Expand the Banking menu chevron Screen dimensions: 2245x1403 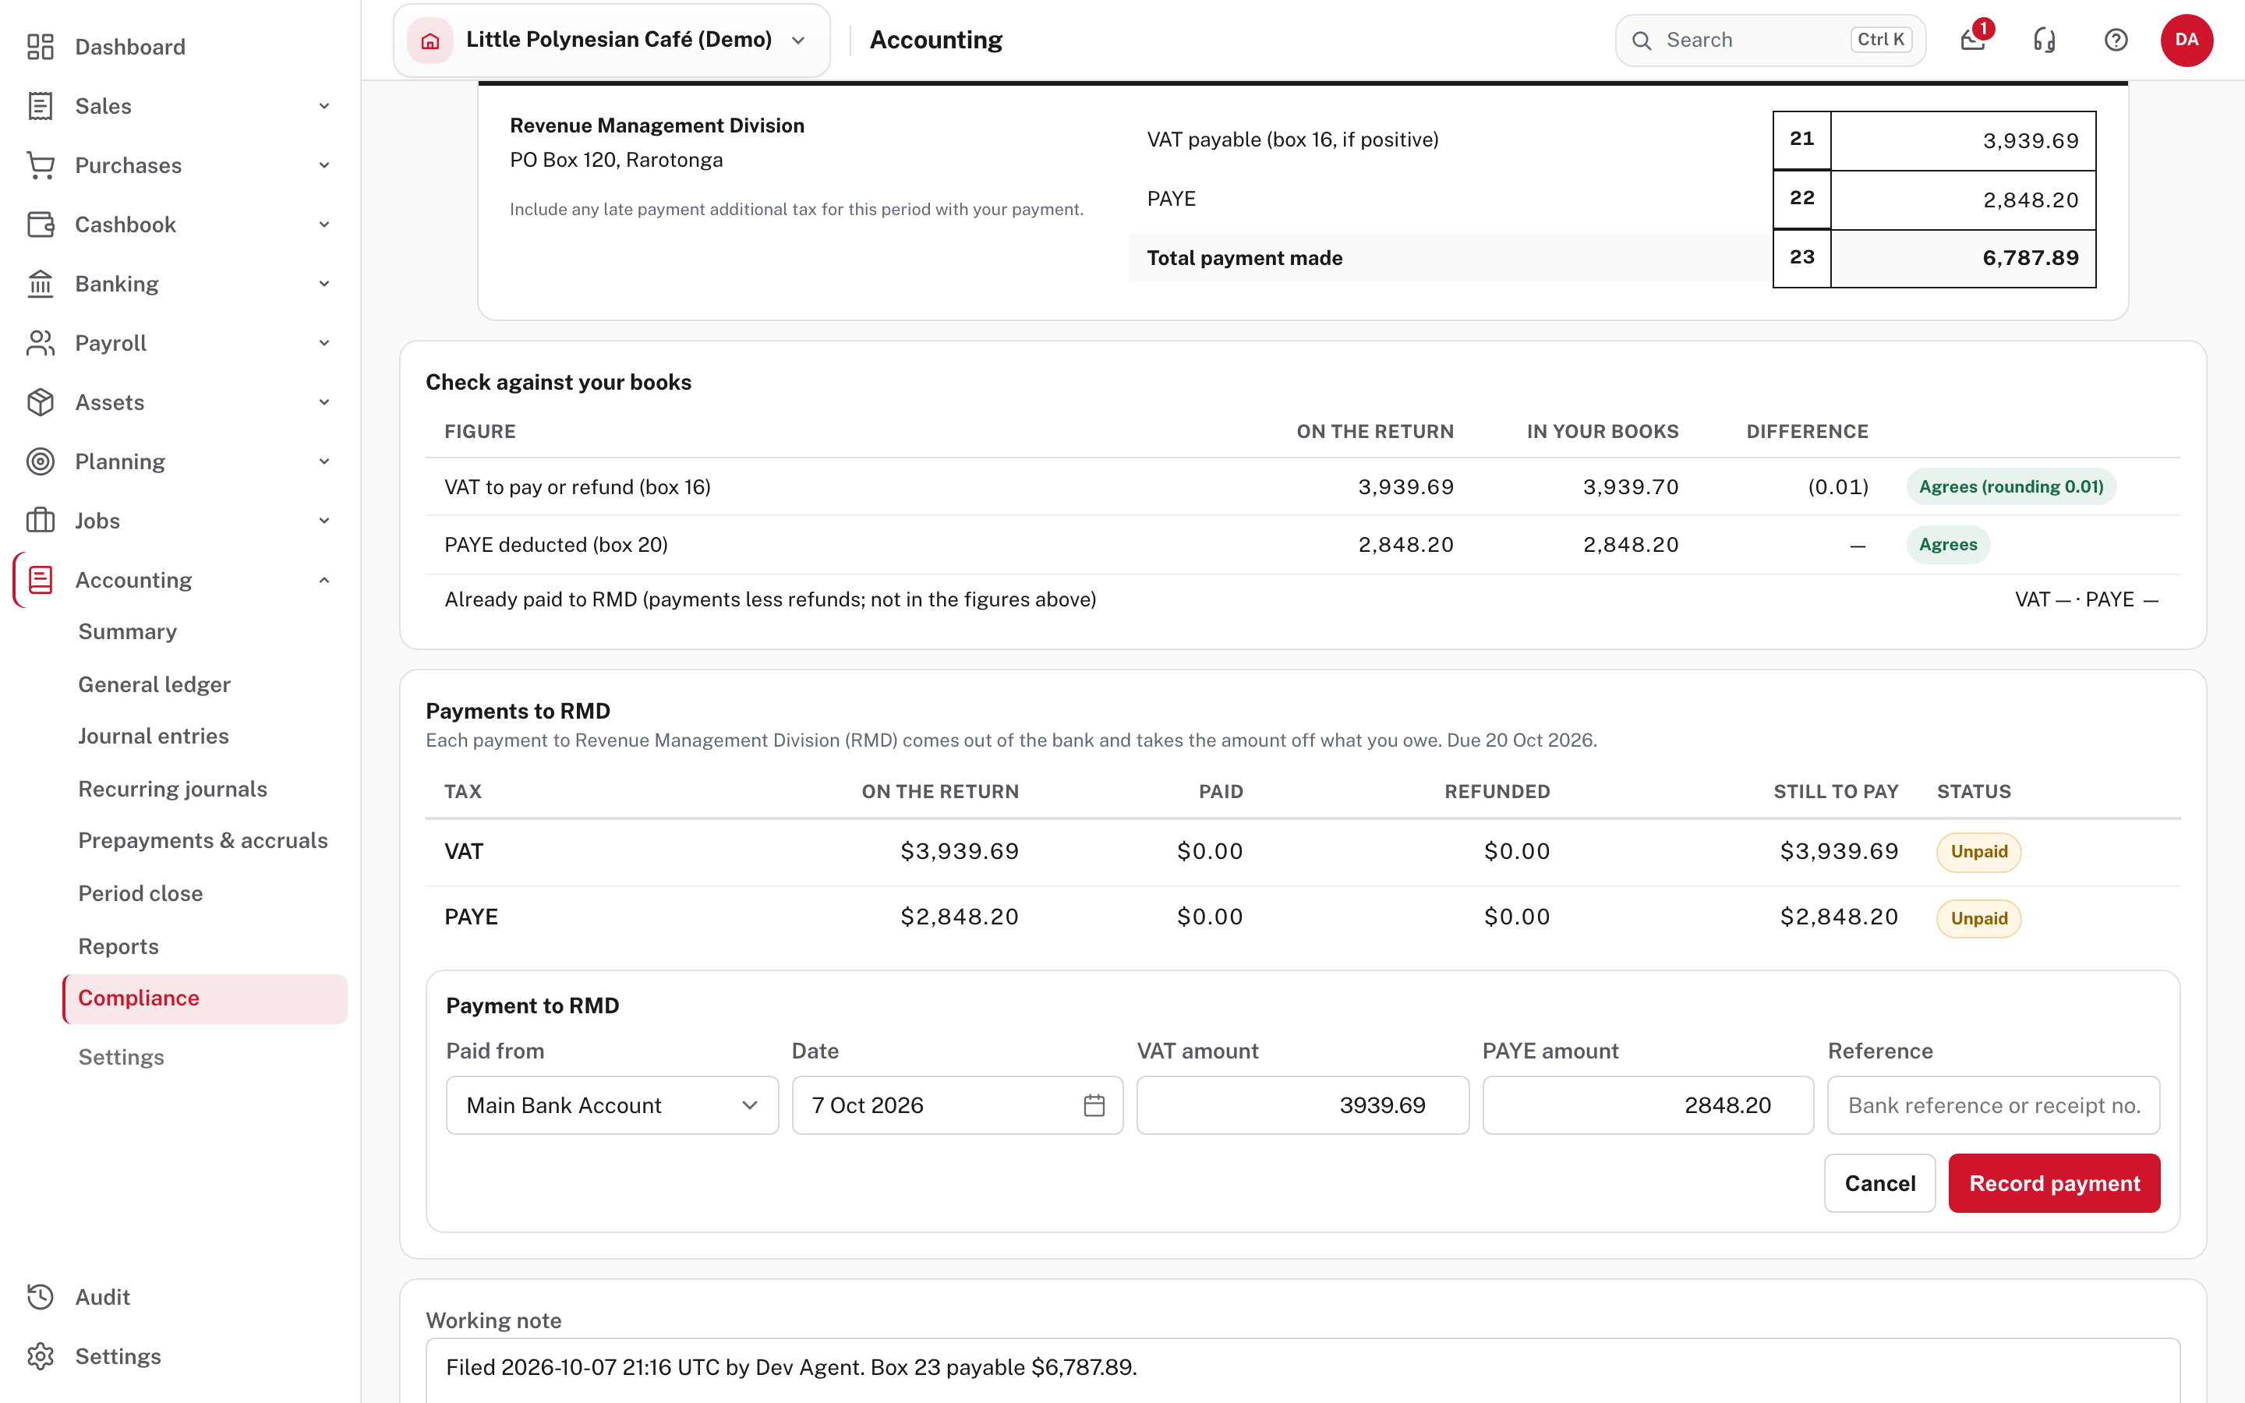point(325,284)
